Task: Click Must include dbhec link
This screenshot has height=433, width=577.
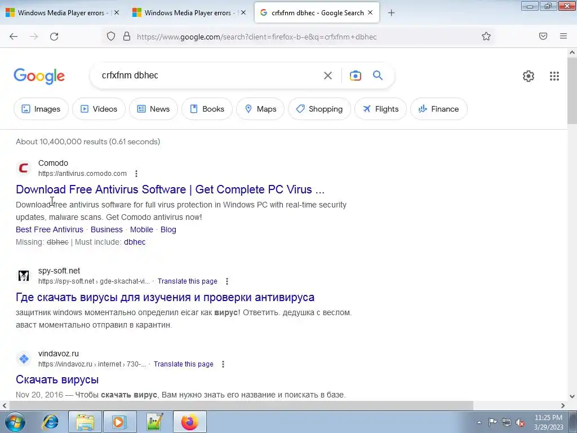Action: pyautogui.click(x=135, y=242)
